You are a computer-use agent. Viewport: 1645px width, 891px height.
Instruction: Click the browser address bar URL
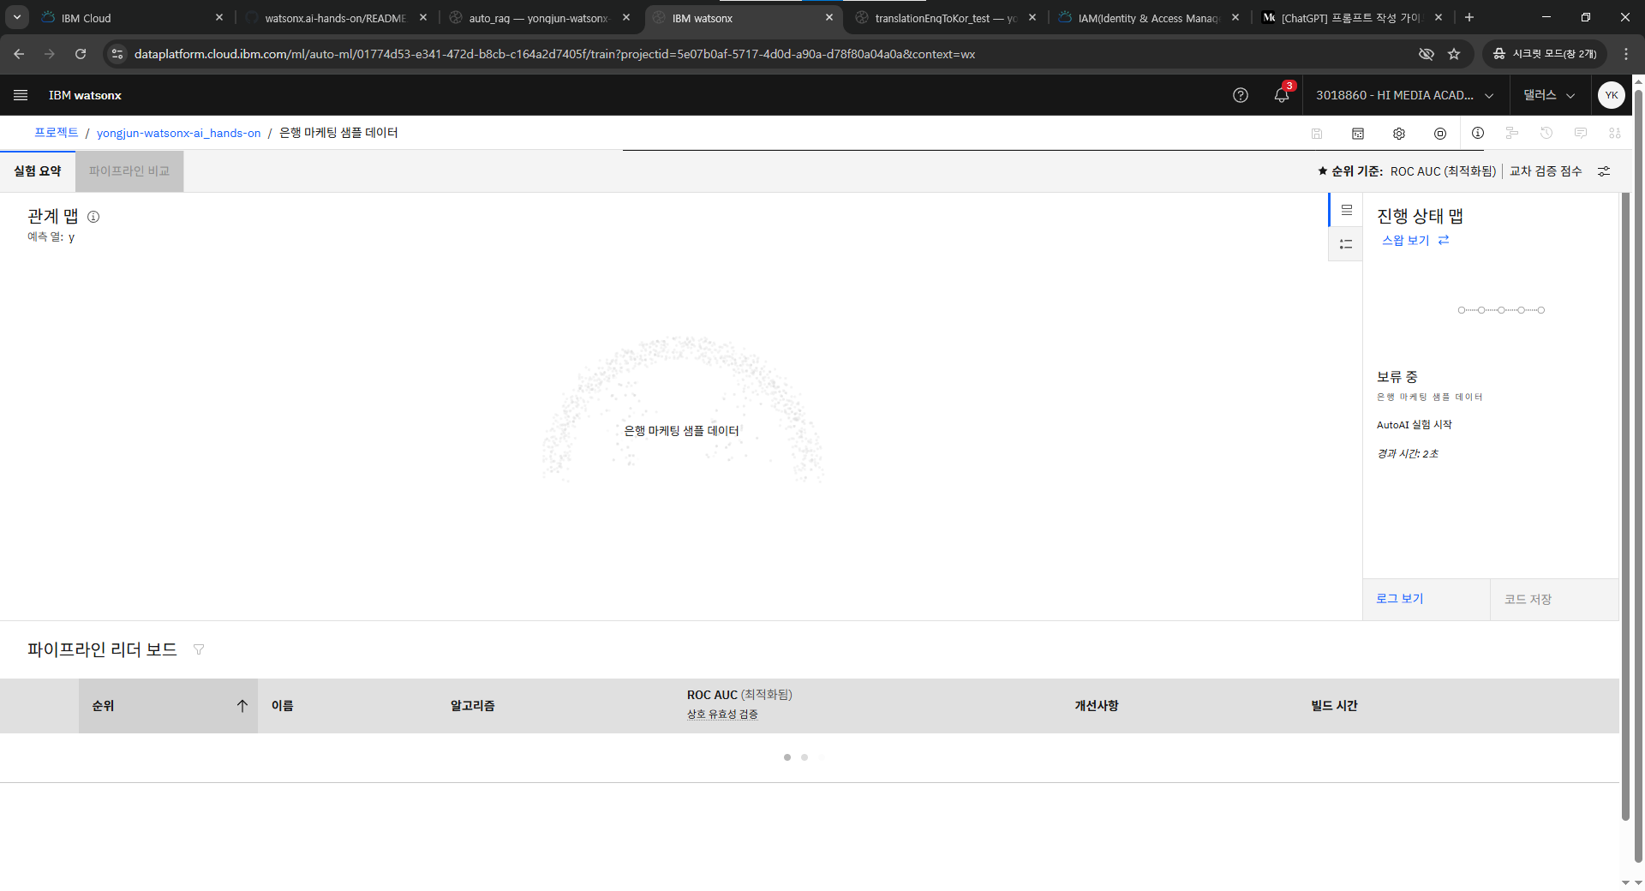tap(554, 54)
